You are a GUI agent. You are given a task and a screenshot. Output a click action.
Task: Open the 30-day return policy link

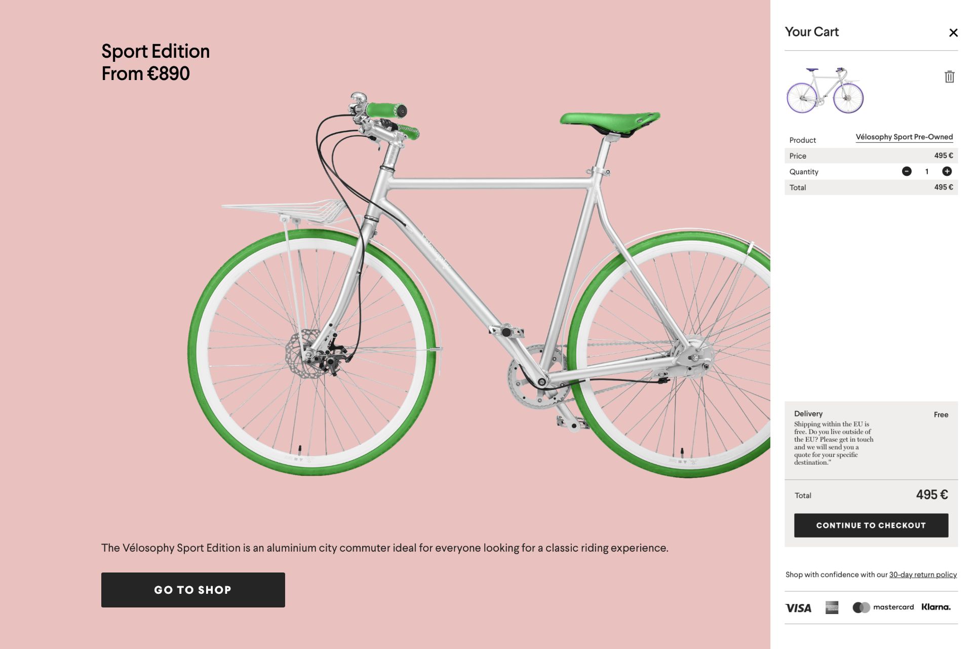(923, 575)
